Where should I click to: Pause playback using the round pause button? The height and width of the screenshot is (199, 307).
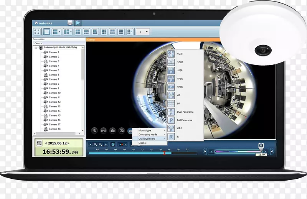click(261, 145)
